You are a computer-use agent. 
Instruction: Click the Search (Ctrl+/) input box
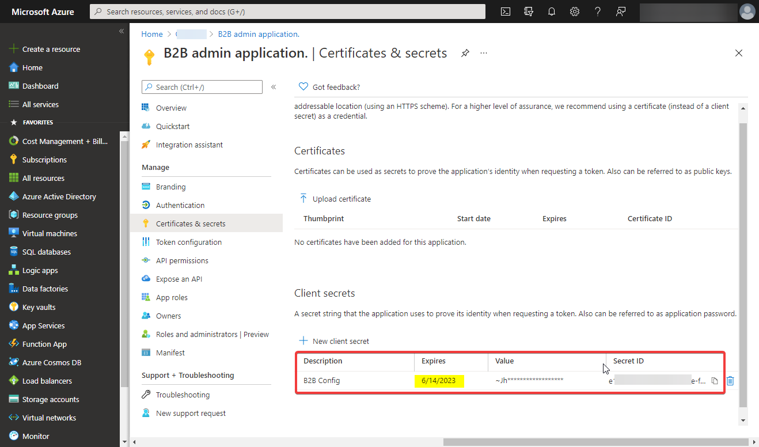tap(202, 86)
